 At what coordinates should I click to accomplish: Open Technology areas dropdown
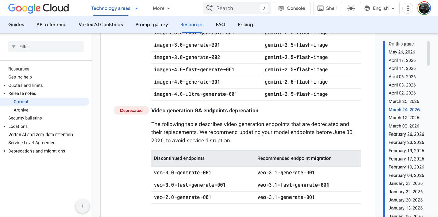click(115, 8)
